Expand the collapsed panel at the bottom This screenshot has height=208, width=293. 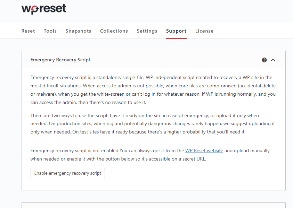[153, 206]
